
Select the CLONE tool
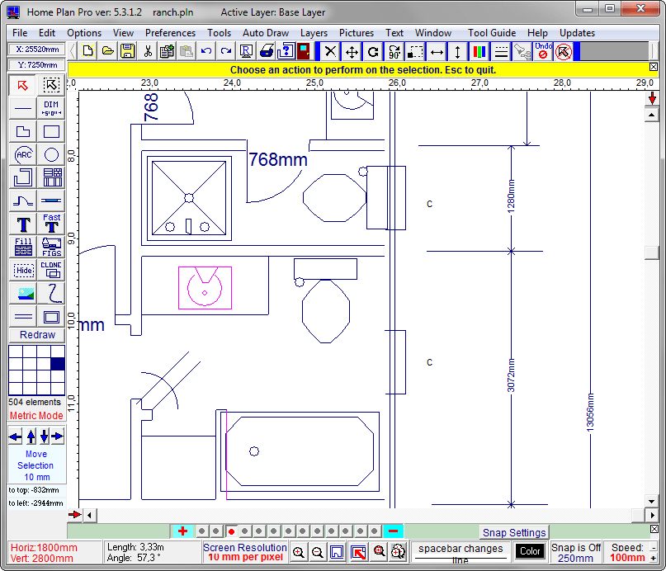point(51,270)
